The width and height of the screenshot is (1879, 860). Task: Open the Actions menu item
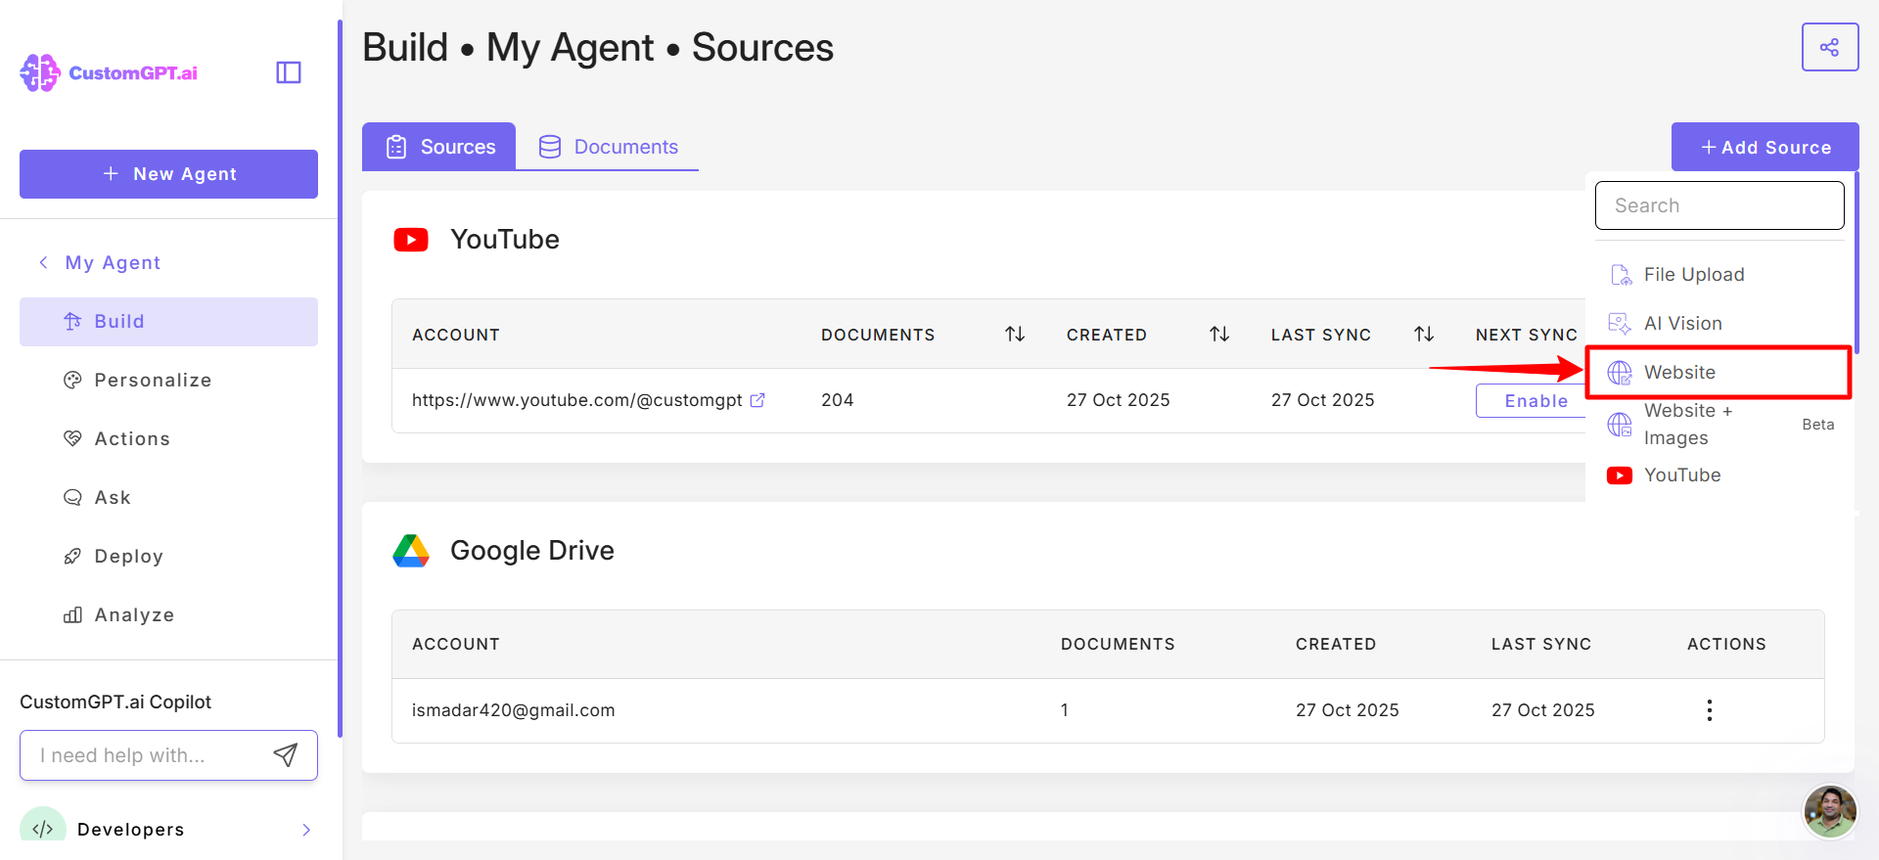coord(168,439)
